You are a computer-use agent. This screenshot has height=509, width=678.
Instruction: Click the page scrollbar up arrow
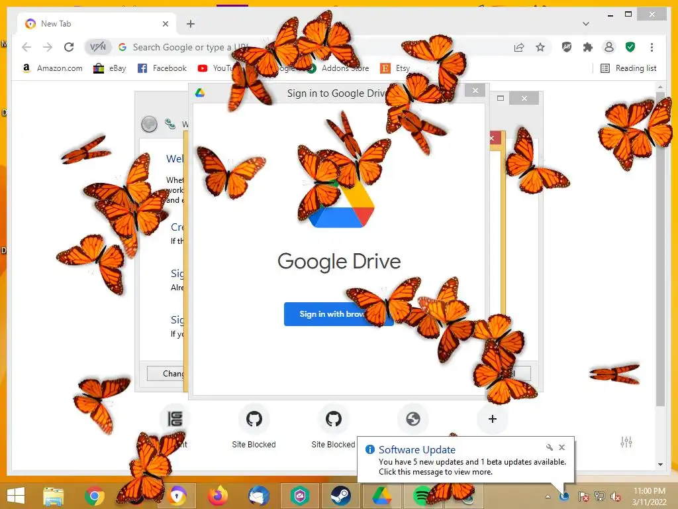click(660, 87)
